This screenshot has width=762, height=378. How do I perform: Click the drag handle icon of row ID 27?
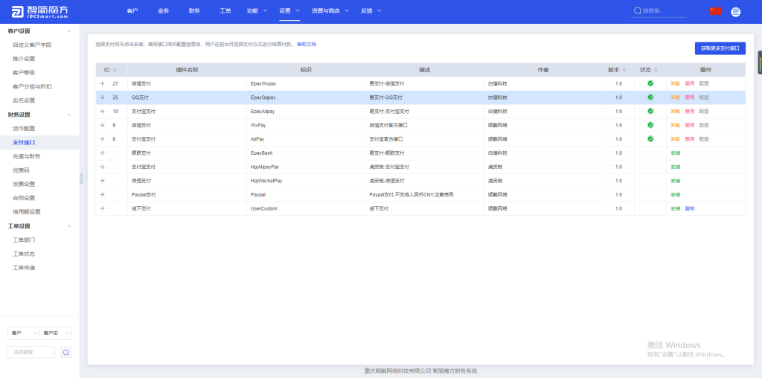click(103, 83)
